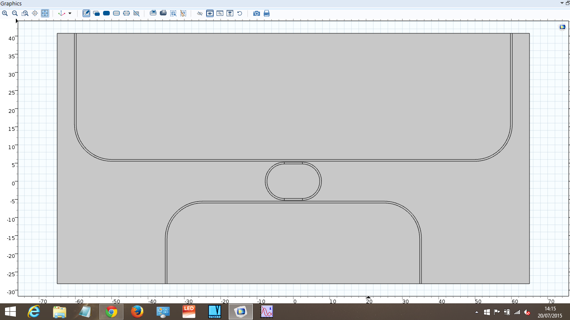Toggle the Zoom Extents button
This screenshot has width=570, height=320.
(45, 13)
